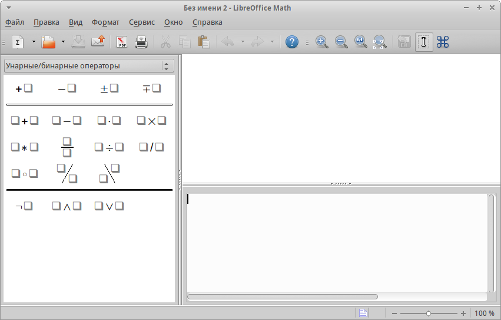
Task: Click the 100 % zoom level in status bar
Action: pos(484,314)
